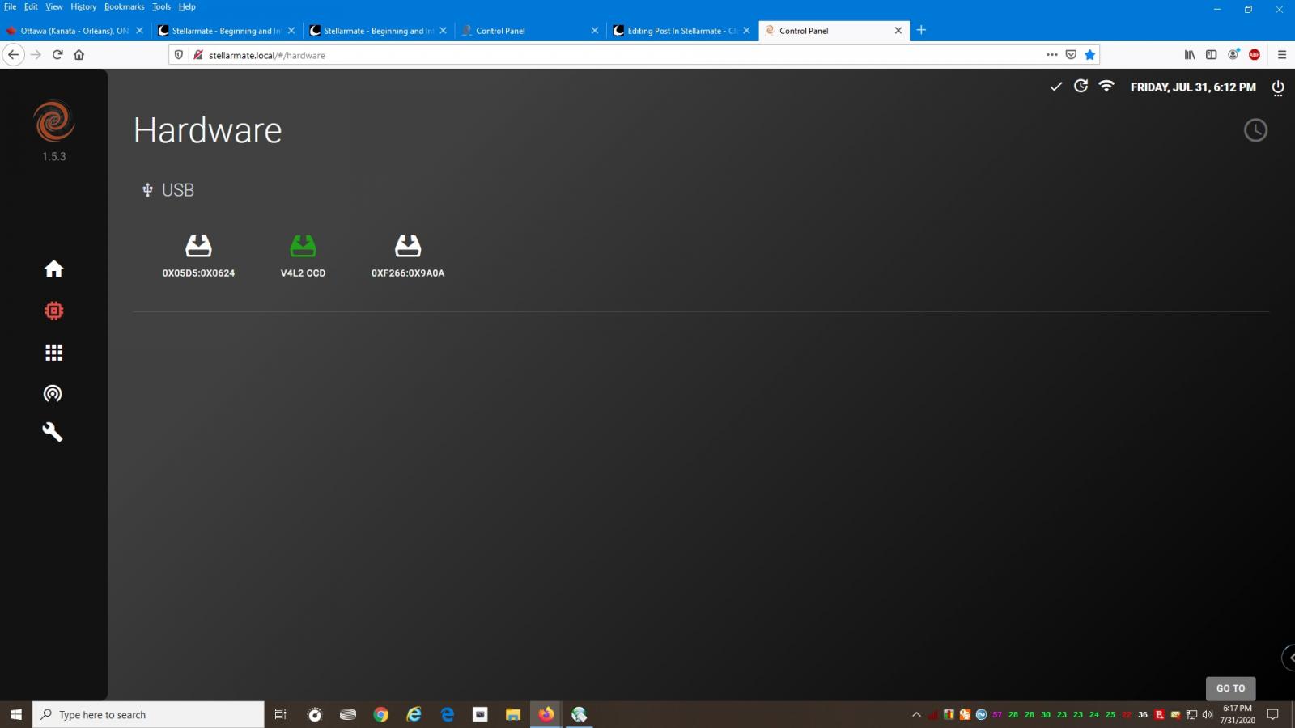Viewport: 1295px width, 728px height.
Task: Open the Edit menu
Action: pos(31,6)
